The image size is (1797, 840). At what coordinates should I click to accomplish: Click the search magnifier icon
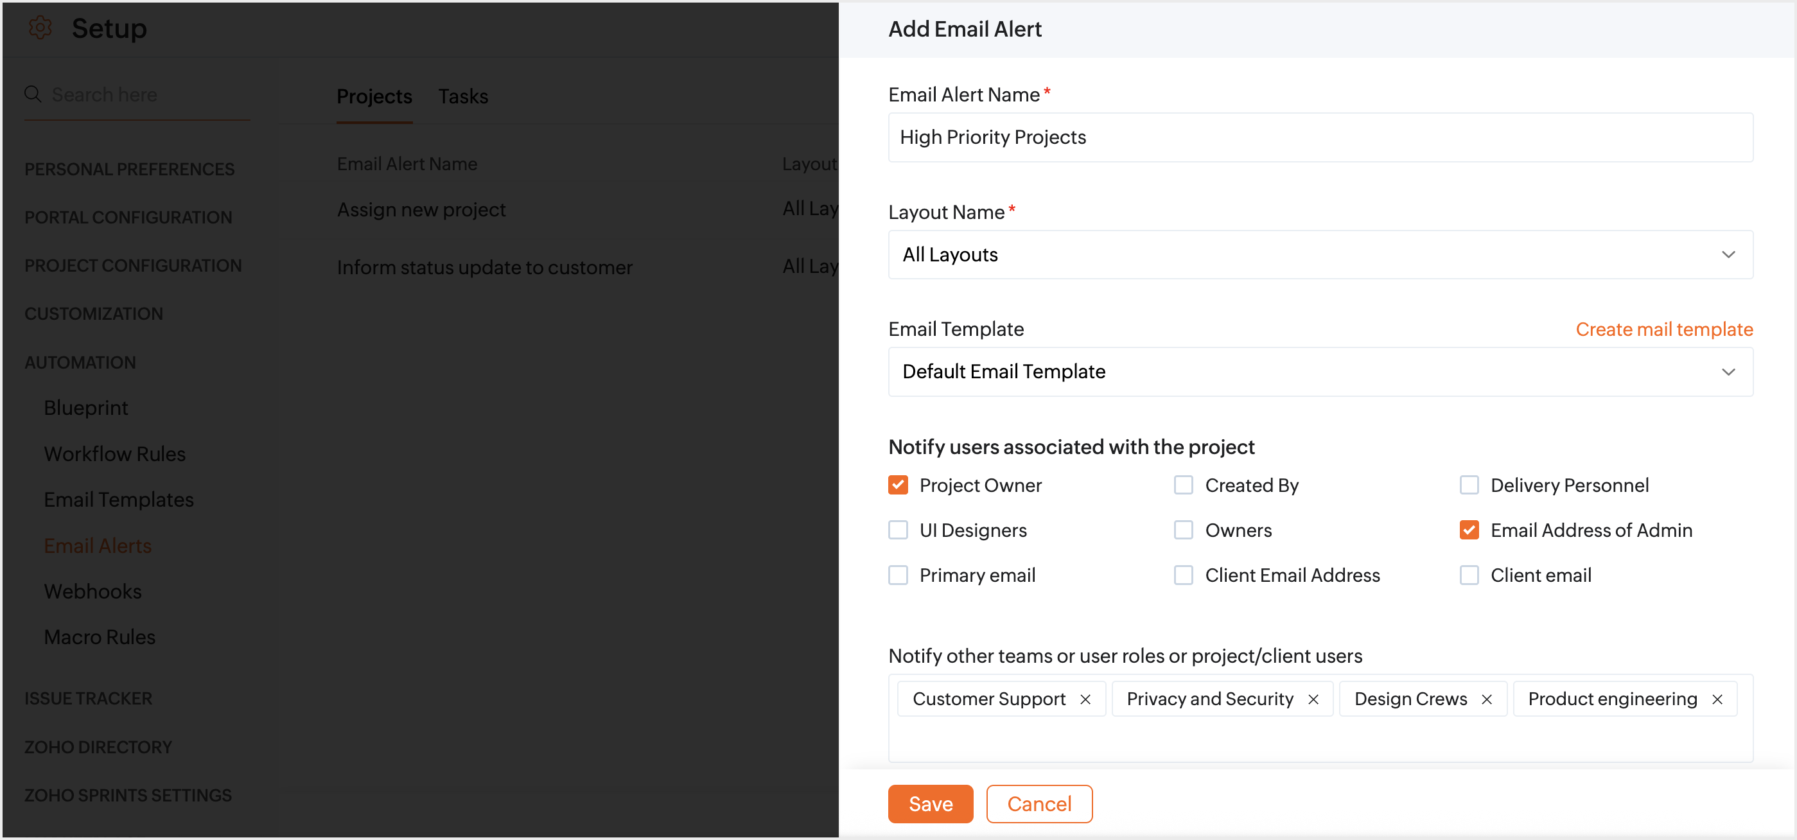33,94
